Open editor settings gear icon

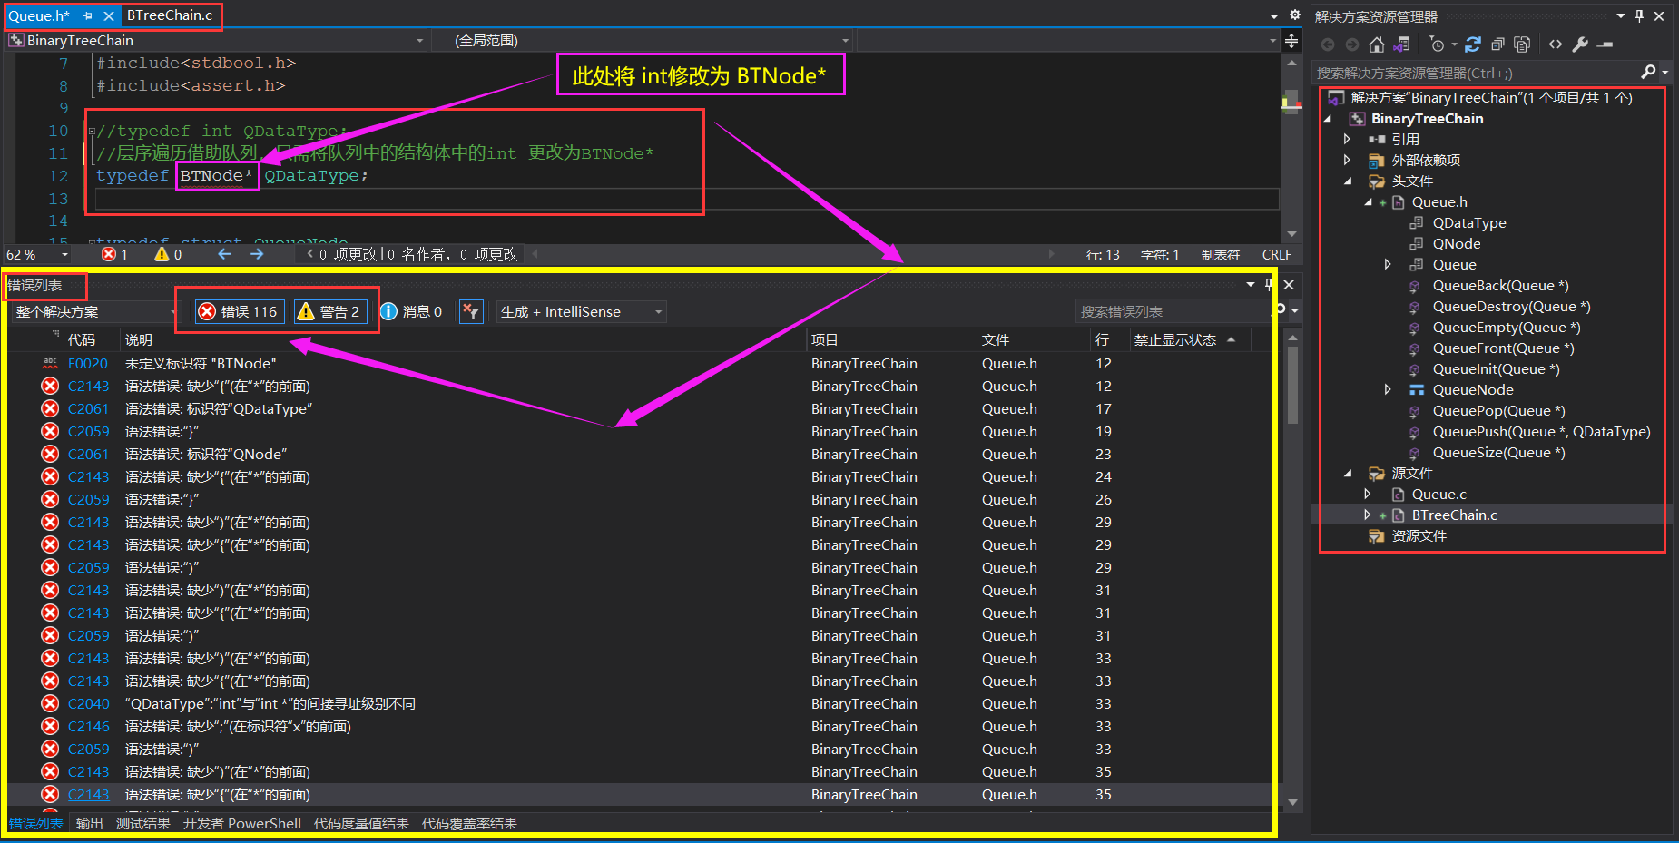1295,15
